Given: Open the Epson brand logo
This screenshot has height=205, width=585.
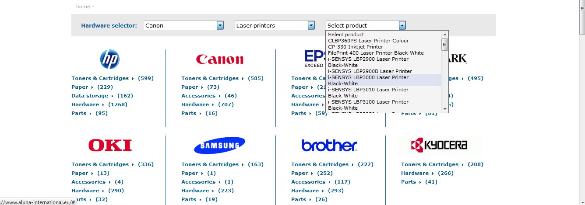Looking at the screenshot, I should click(x=314, y=59).
